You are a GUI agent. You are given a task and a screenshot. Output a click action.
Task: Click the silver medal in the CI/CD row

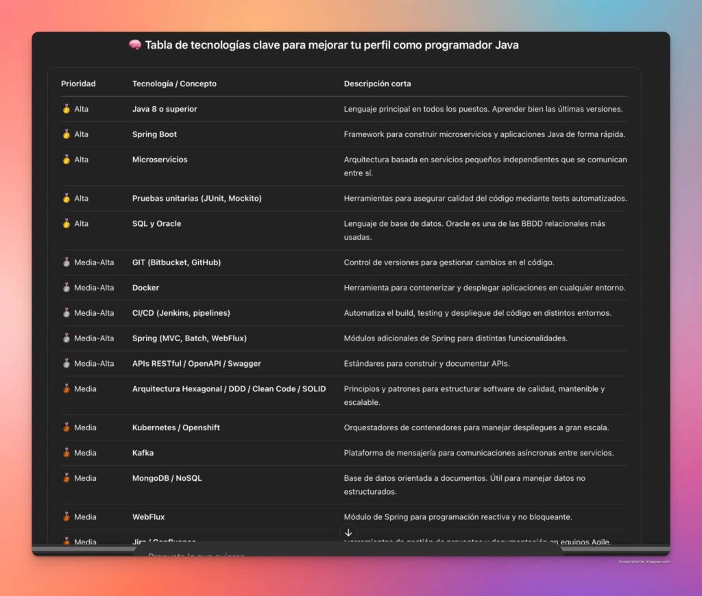66,313
